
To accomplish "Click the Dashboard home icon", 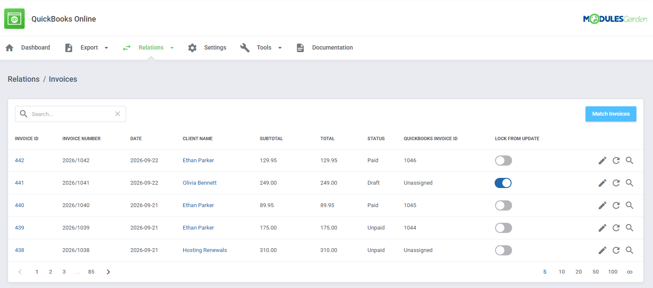I will (9, 48).
